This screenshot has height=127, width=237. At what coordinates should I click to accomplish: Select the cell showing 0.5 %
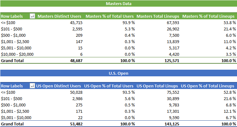pos(130,105)
